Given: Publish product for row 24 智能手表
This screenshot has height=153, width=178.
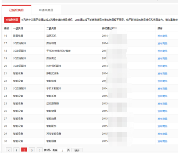Looking at the screenshot, I should [x=163, y=96].
